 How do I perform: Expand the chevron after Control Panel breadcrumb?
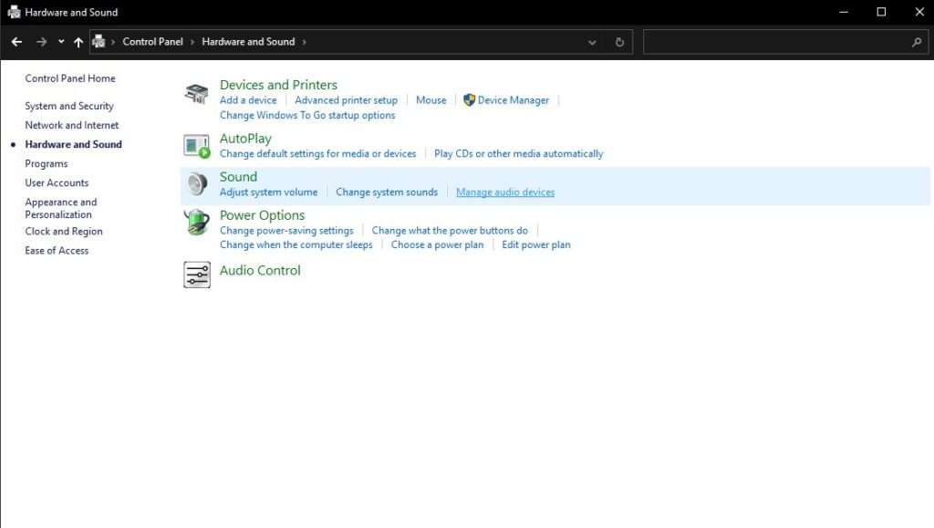click(192, 42)
